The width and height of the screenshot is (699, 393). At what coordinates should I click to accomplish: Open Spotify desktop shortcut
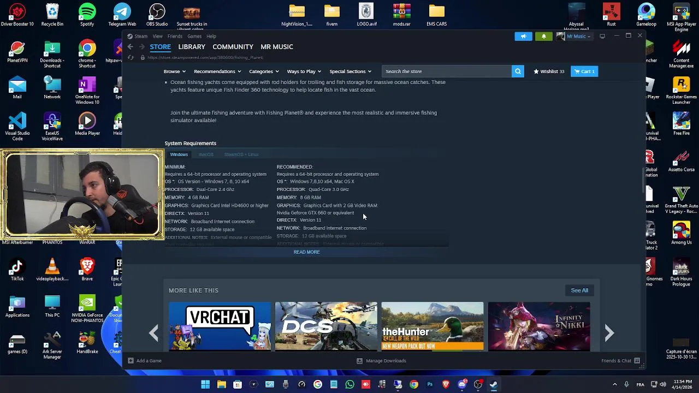click(x=87, y=15)
